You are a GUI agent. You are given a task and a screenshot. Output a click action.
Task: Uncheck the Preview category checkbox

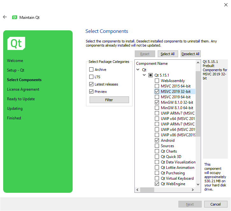click(x=91, y=92)
